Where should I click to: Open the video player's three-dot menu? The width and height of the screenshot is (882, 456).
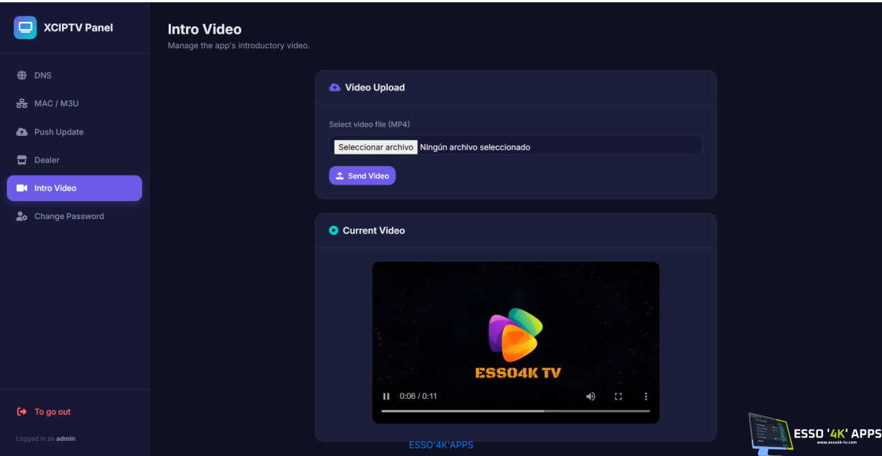(x=646, y=396)
